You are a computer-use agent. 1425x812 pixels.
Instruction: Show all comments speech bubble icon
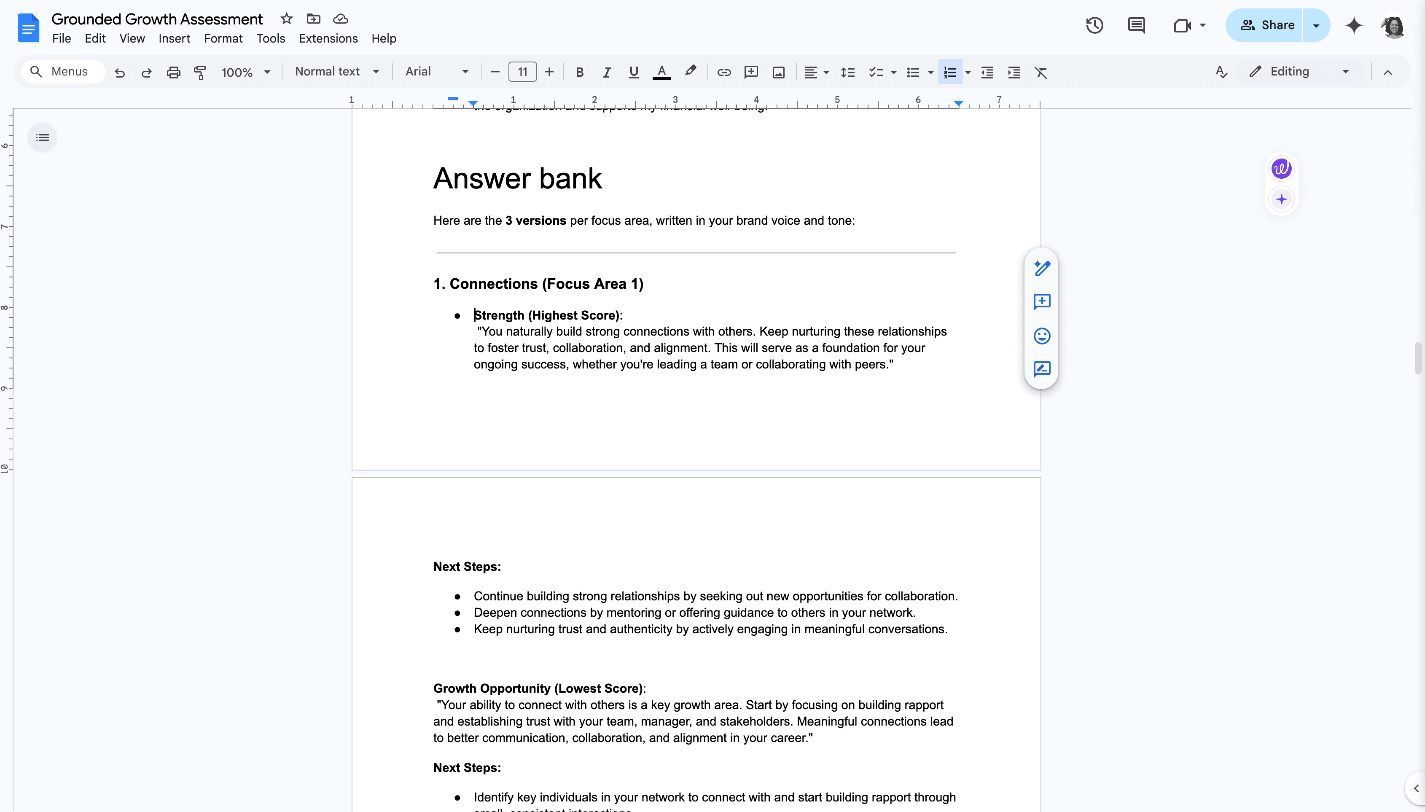[x=1136, y=25]
